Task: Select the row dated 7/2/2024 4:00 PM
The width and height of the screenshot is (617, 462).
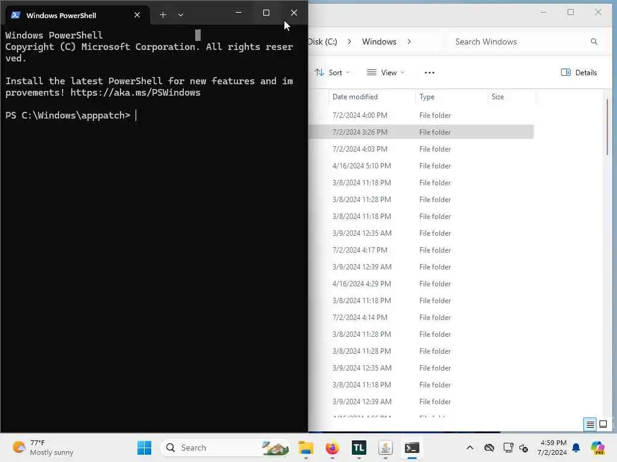Action: 421,115
